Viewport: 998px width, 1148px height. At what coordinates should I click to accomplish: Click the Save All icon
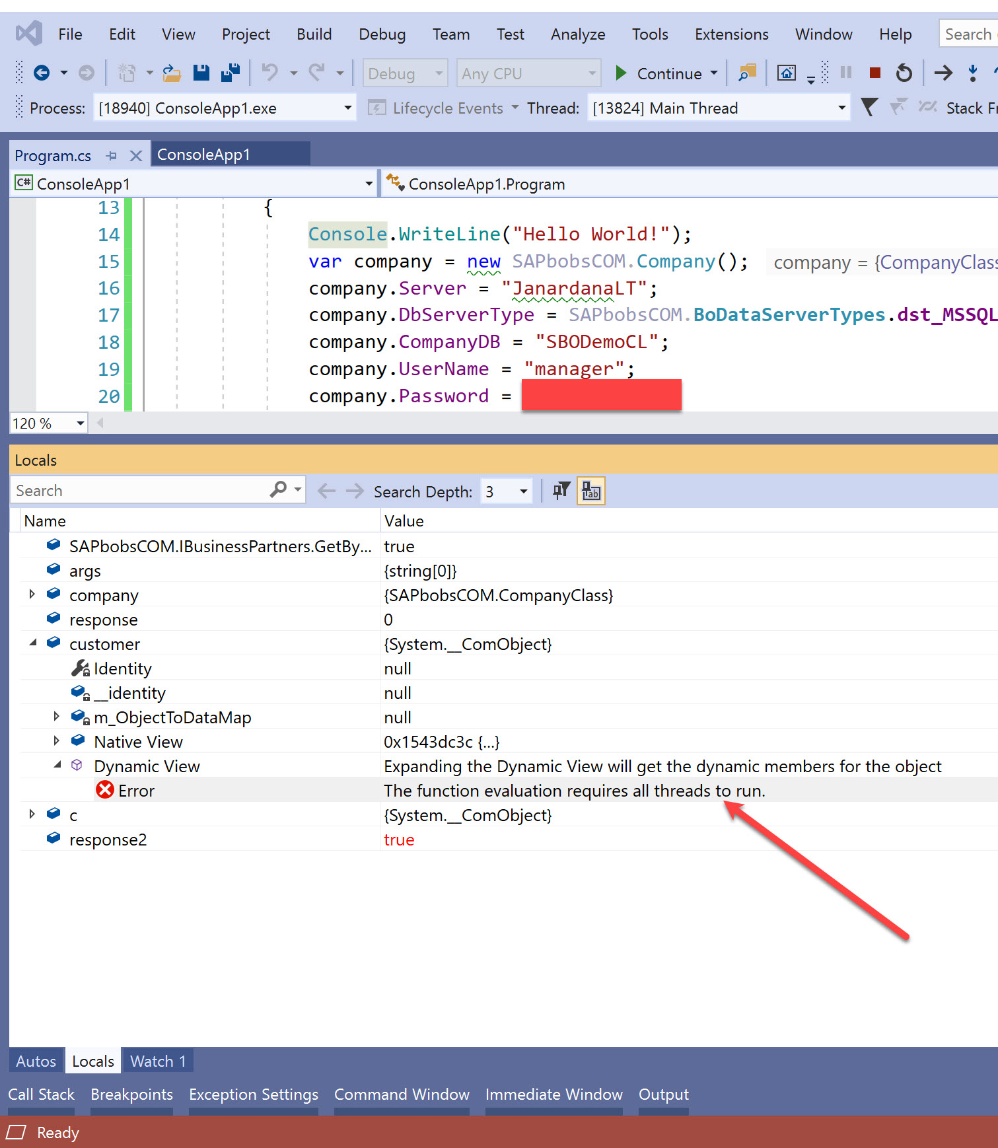pyautogui.click(x=231, y=73)
